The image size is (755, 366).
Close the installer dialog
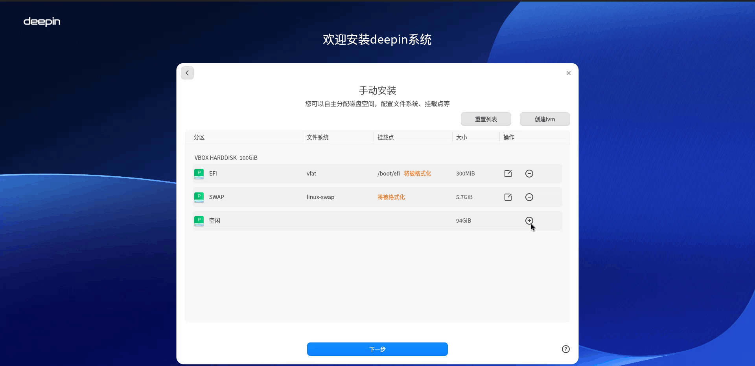tap(568, 73)
